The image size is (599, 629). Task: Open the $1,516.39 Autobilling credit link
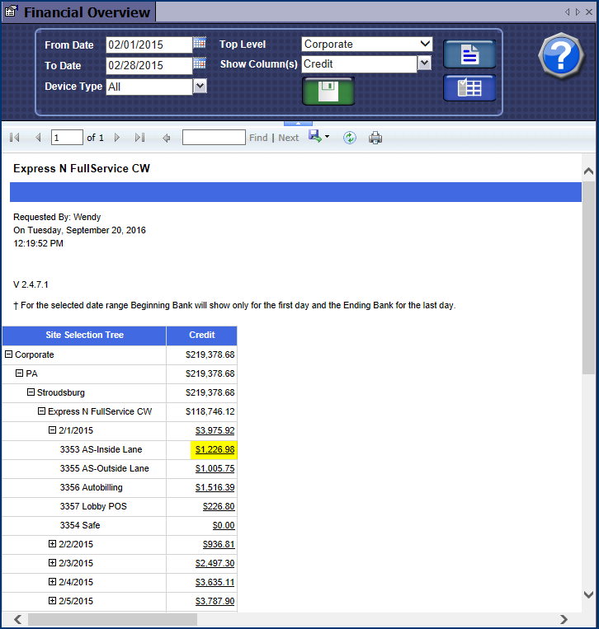tap(215, 487)
